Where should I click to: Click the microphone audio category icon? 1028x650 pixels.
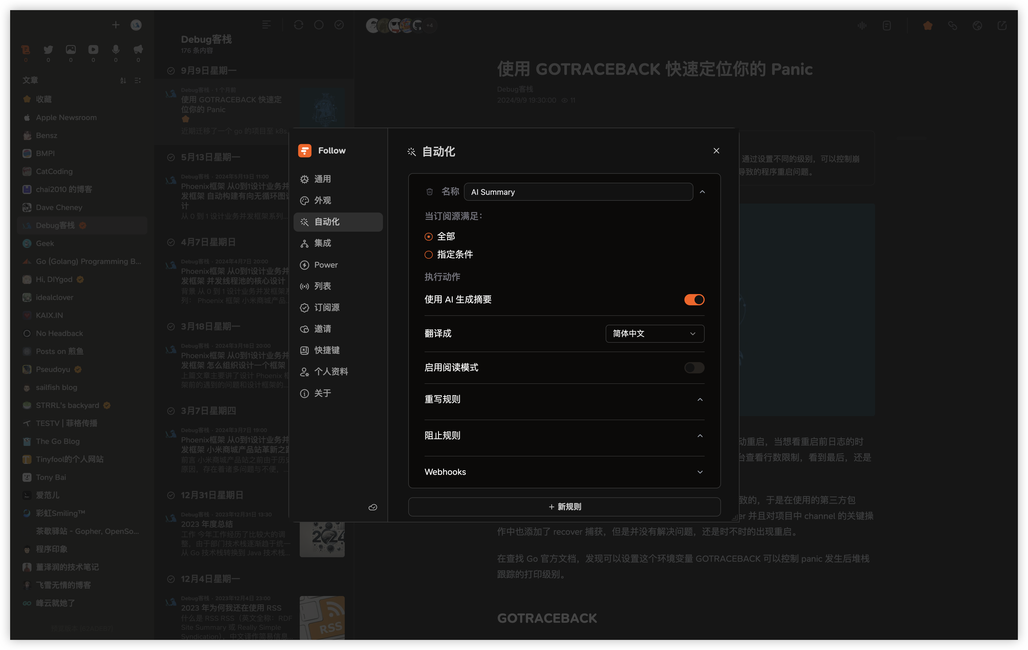point(116,49)
